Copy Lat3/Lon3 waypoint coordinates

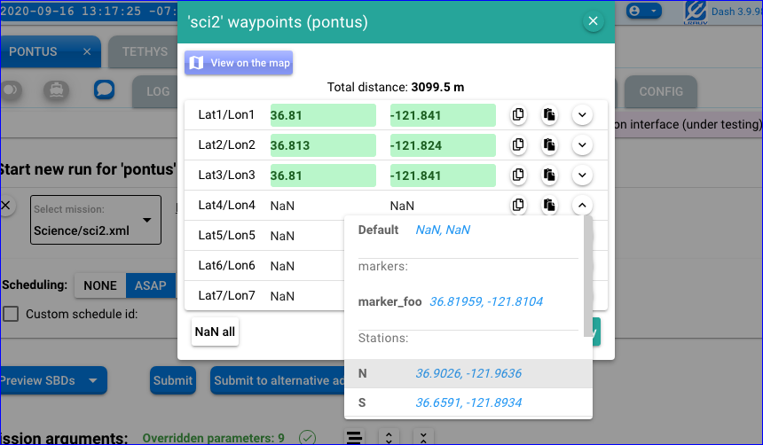coord(518,175)
